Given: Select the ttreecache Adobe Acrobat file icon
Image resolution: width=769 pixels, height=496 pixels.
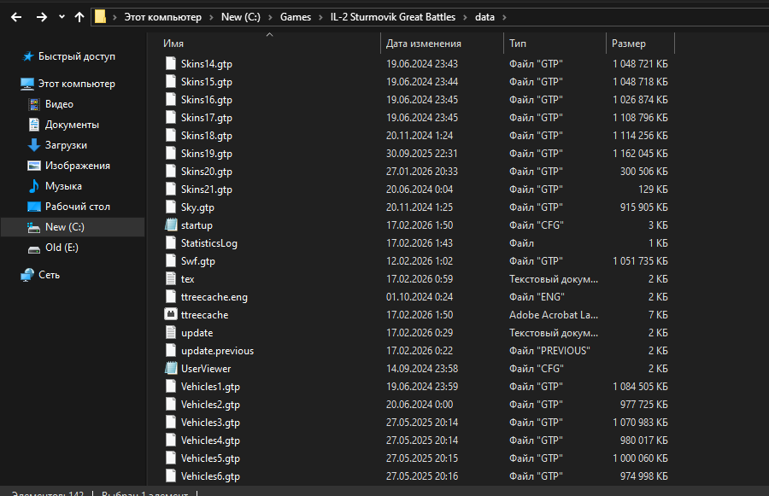Looking at the screenshot, I should (x=172, y=315).
